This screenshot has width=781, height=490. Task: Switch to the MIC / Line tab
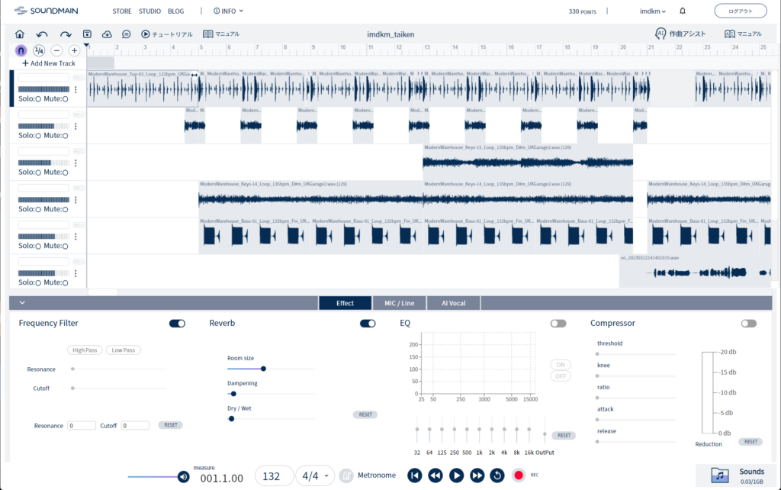(x=400, y=303)
